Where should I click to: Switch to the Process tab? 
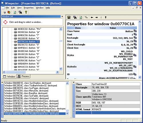point(23,76)
